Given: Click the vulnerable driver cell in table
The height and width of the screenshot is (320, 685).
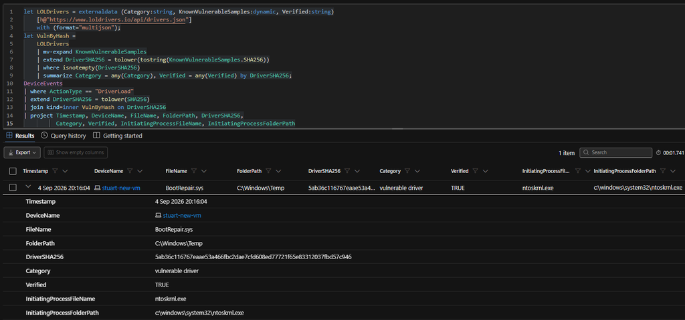Looking at the screenshot, I should (401, 188).
